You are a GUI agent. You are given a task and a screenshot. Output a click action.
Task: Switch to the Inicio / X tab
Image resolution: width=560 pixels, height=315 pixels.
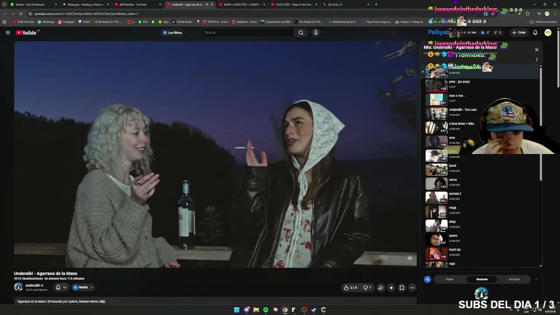pos(346,4)
